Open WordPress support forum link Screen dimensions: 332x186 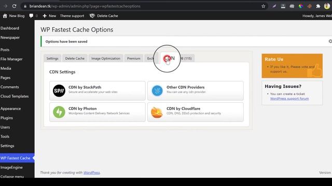pos(289,99)
